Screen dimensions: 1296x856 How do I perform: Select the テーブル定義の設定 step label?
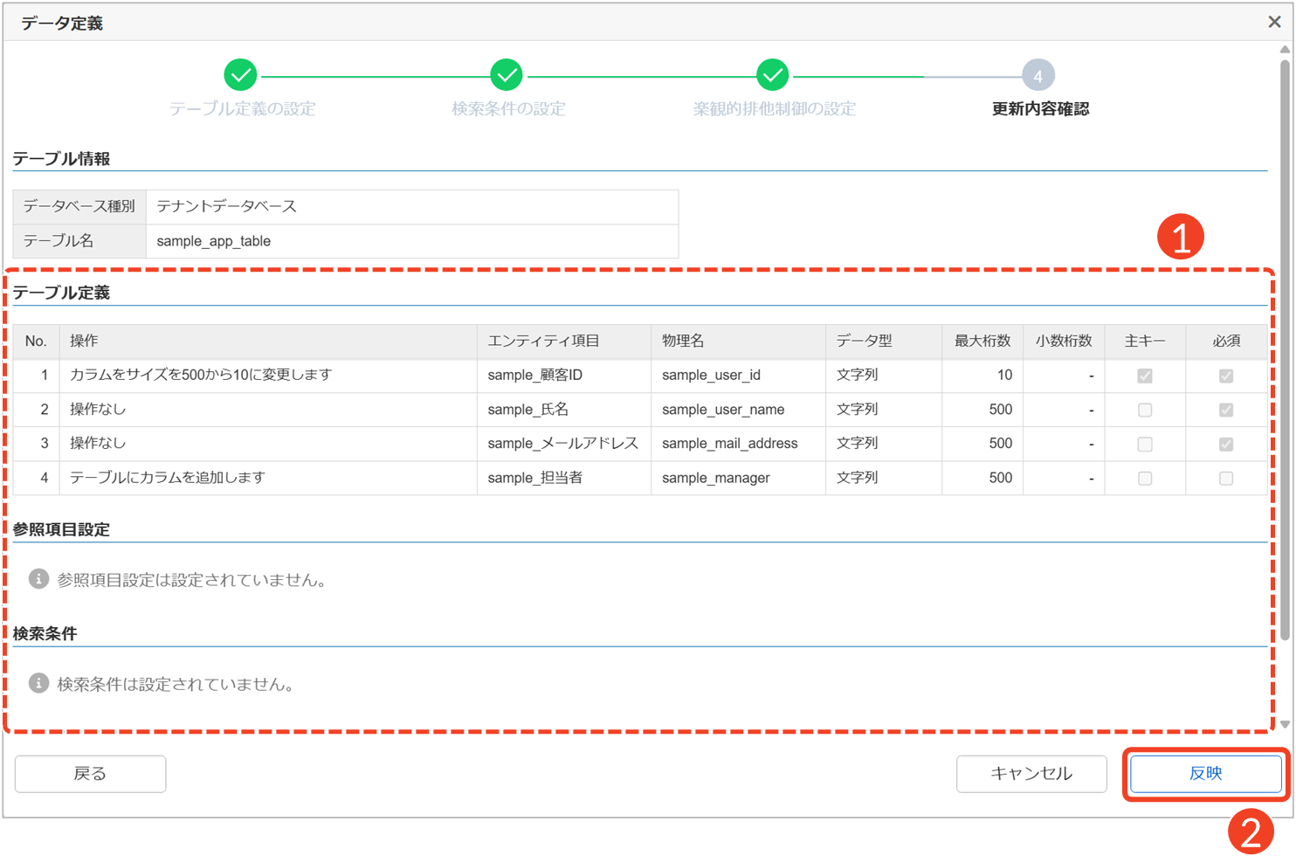(242, 109)
